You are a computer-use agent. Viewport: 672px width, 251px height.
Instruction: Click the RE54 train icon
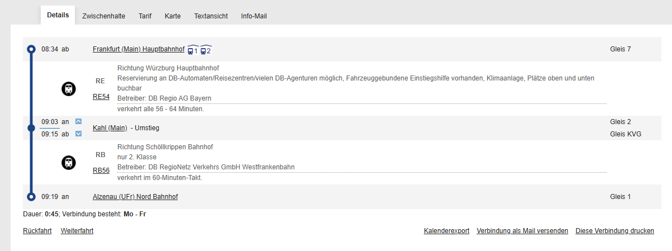(69, 88)
